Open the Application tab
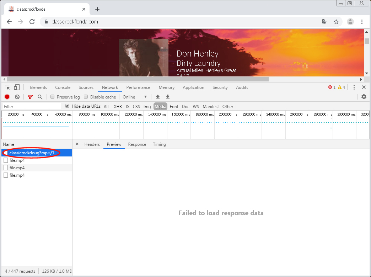The width and height of the screenshot is (371, 277). pyautogui.click(x=193, y=87)
